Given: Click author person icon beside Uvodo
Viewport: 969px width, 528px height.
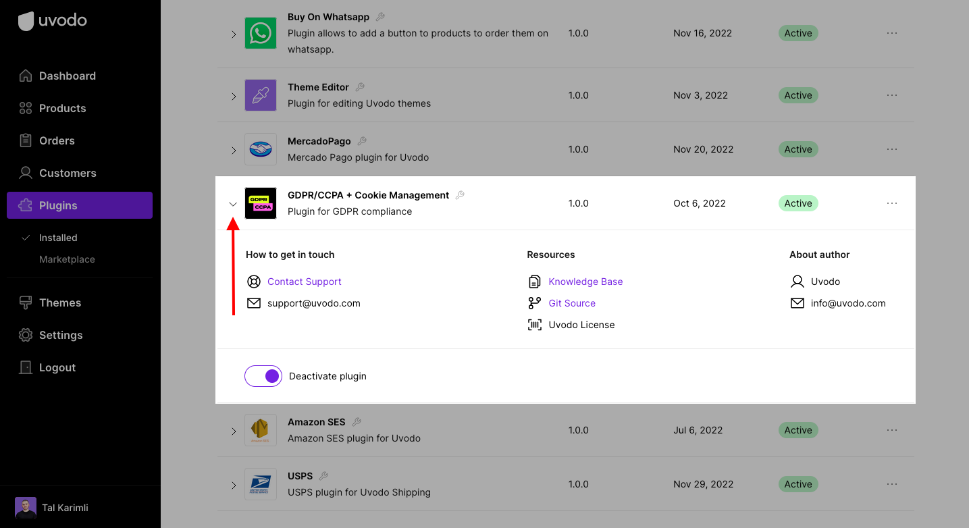Looking at the screenshot, I should (x=797, y=282).
